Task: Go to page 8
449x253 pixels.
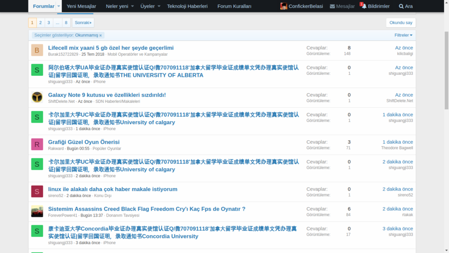Action: (66, 22)
